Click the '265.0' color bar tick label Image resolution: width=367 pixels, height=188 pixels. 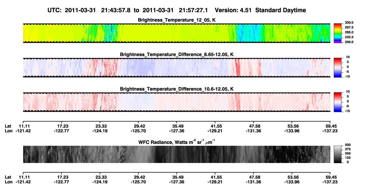click(349, 32)
